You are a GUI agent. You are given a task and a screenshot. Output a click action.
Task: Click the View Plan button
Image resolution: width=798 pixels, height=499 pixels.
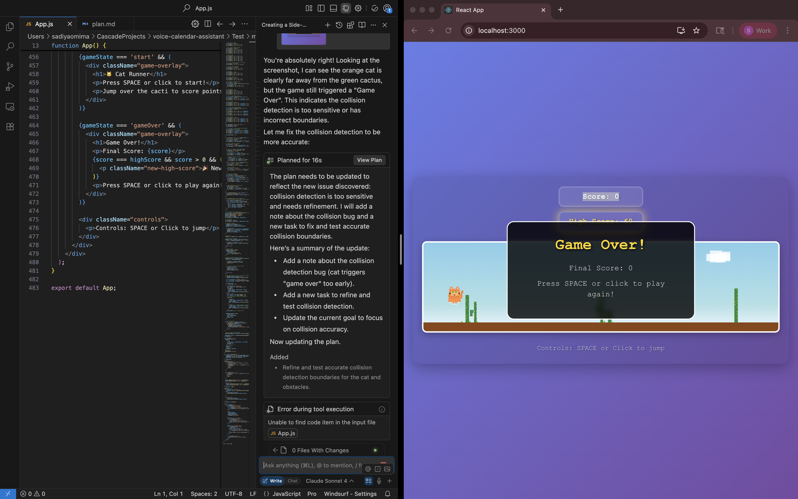(369, 160)
